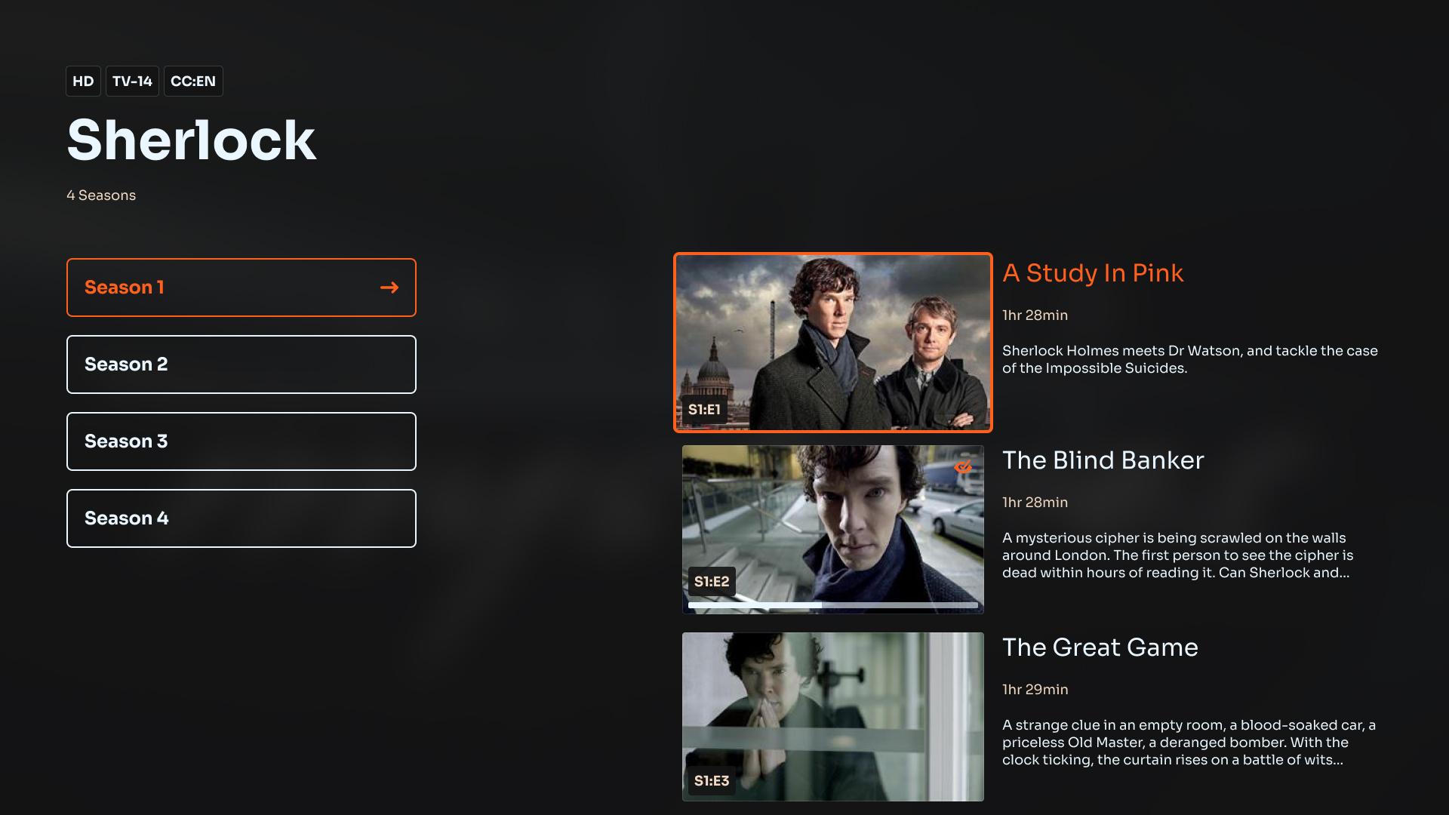This screenshot has height=815, width=1449.
Task: Click the S1:E2 episode label icon
Action: click(x=712, y=580)
